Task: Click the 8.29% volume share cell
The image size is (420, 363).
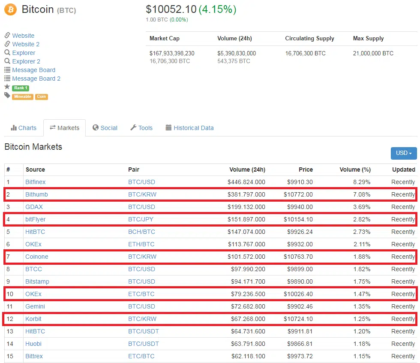Action: pos(362,182)
